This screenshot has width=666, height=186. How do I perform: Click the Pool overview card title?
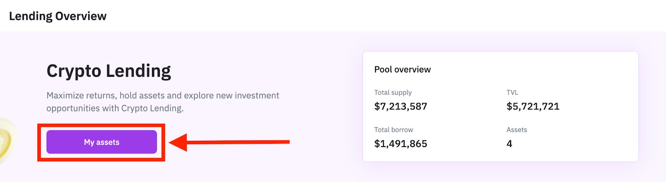pos(402,70)
